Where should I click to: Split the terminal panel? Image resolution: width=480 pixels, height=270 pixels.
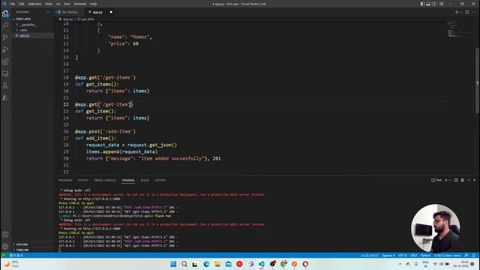coord(456,180)
